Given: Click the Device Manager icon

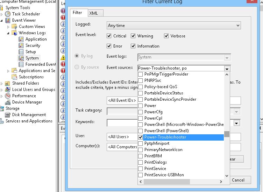Looking at the screenshot, I should [x=8, y=102].
